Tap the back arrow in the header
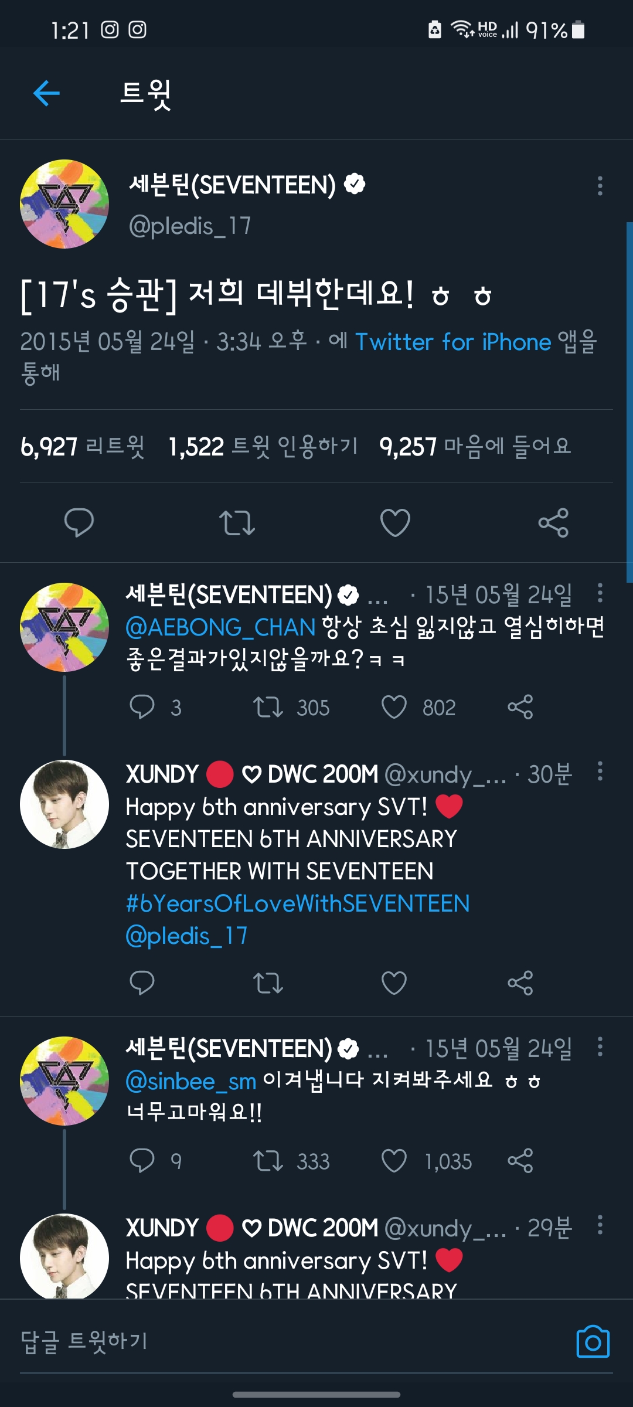The width and height of the screenshot is (633, 1407). (x=47, y=93)
